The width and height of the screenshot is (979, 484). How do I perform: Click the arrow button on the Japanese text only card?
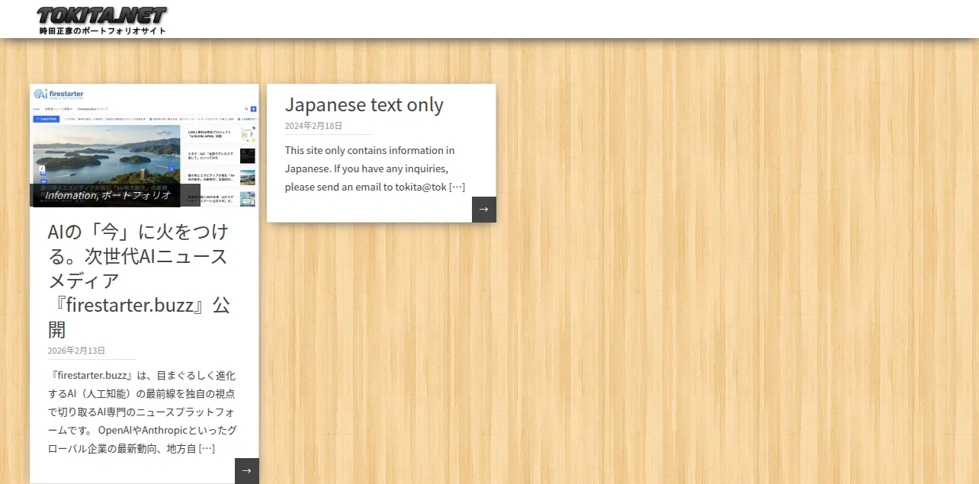[484, 210]
